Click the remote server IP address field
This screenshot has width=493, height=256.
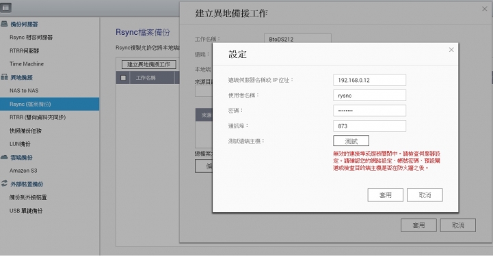coord(369,80)
